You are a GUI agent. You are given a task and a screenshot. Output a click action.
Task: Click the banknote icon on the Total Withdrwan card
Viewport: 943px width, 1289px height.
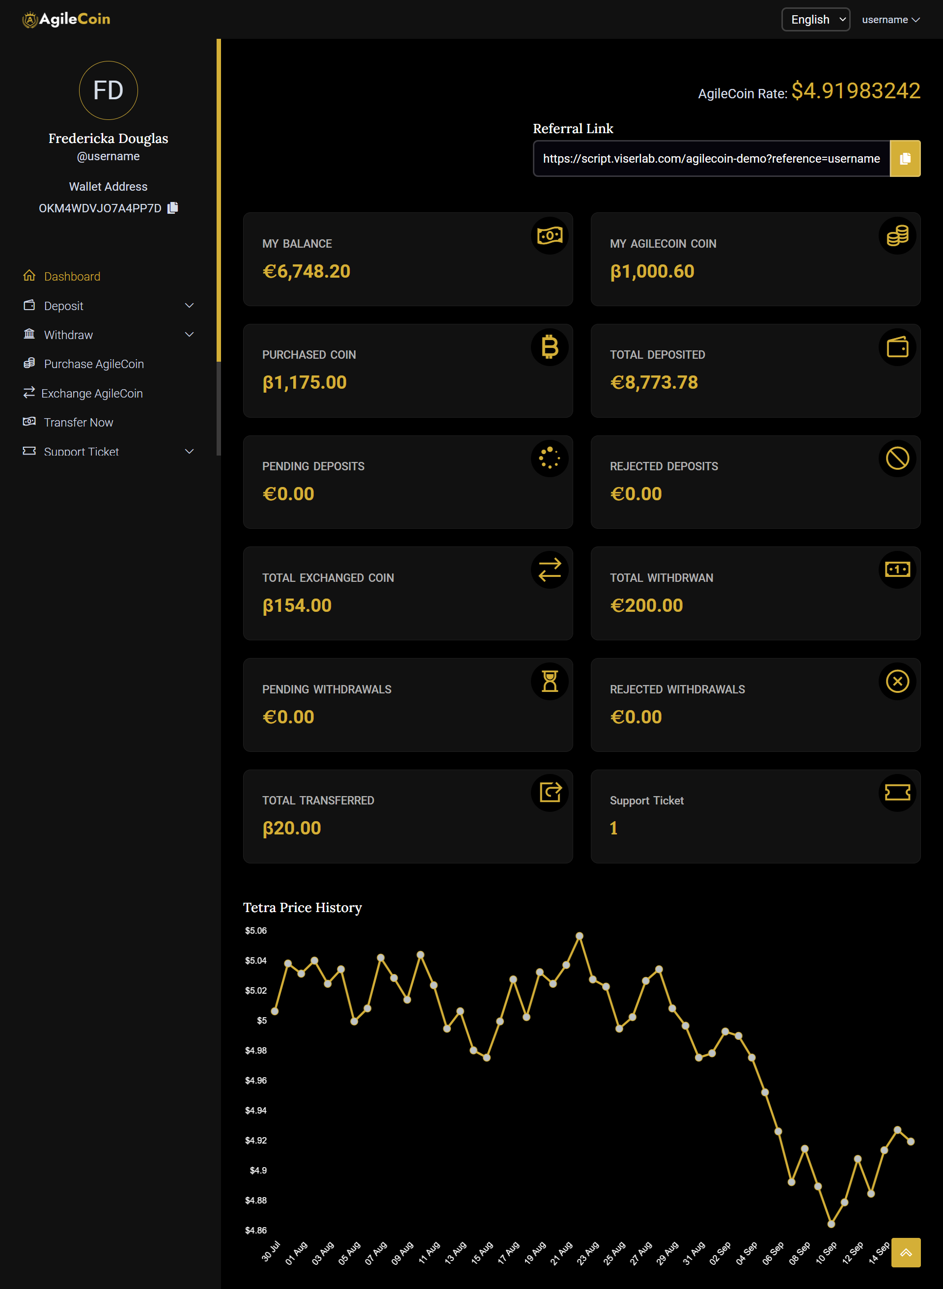pos(897,570)
